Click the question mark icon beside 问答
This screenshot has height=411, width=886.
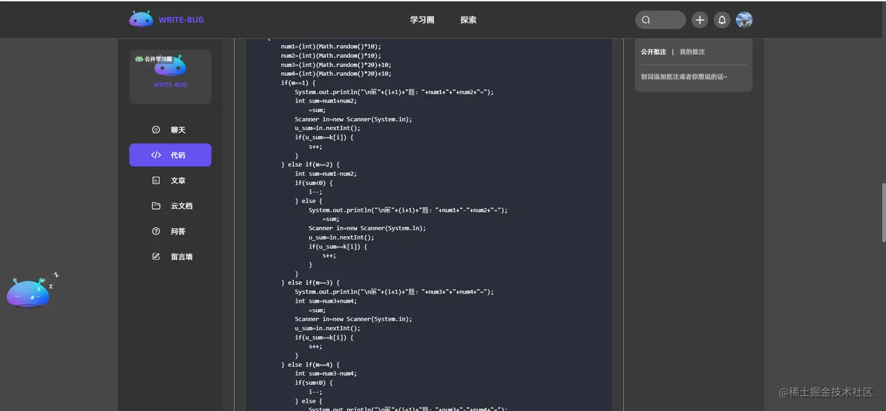(156, 231)
